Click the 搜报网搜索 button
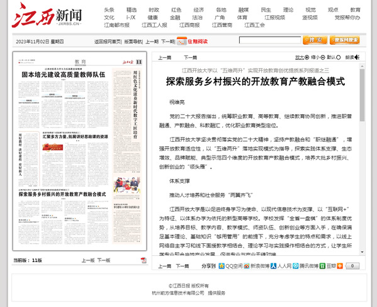This screenshot has width=377, height=307. (x=345, y=40)
